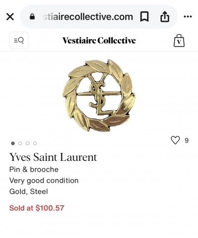Open the share sheet icon
The image size is (198, 238).
165,16
